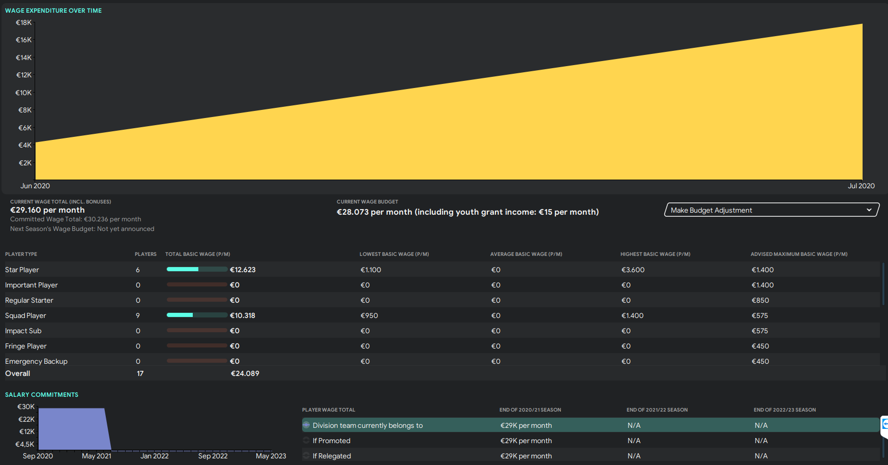Click the Jul 2020 chart axis label

[x=861, y=186]
